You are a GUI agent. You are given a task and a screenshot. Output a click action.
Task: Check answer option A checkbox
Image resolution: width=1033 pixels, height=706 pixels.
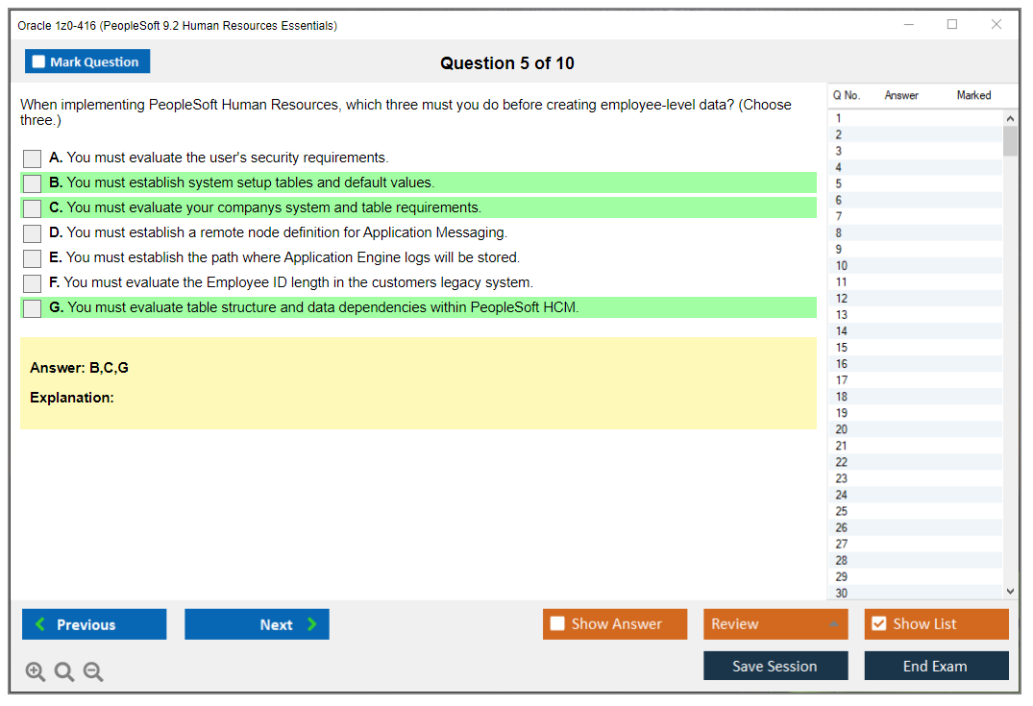[x=32, y=158]
